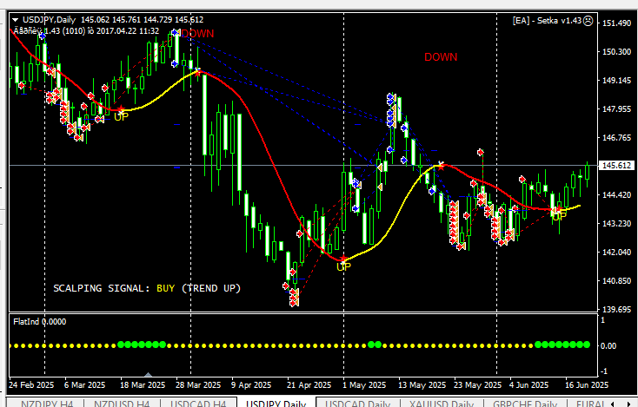Click the red DOWN label beside the OHLC header
Viewport: 638px width, 407px height.
click(198, 34)
